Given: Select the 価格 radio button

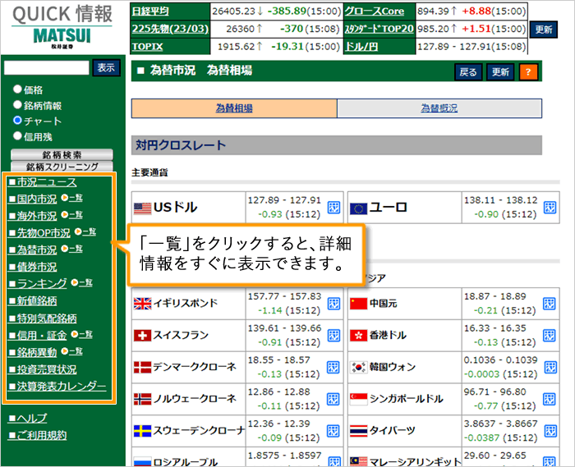Looking at the screenshot, I should 17,89.
